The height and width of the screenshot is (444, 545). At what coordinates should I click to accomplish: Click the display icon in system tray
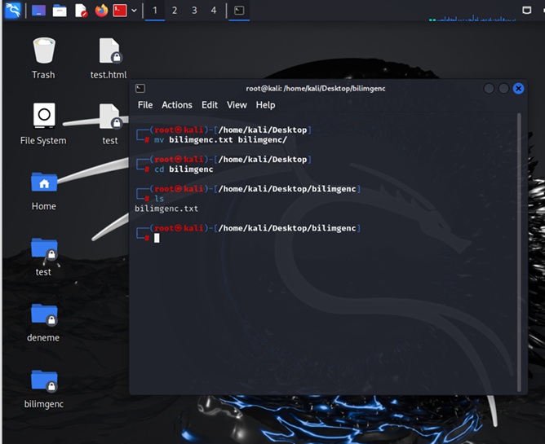tap(526, 10)
